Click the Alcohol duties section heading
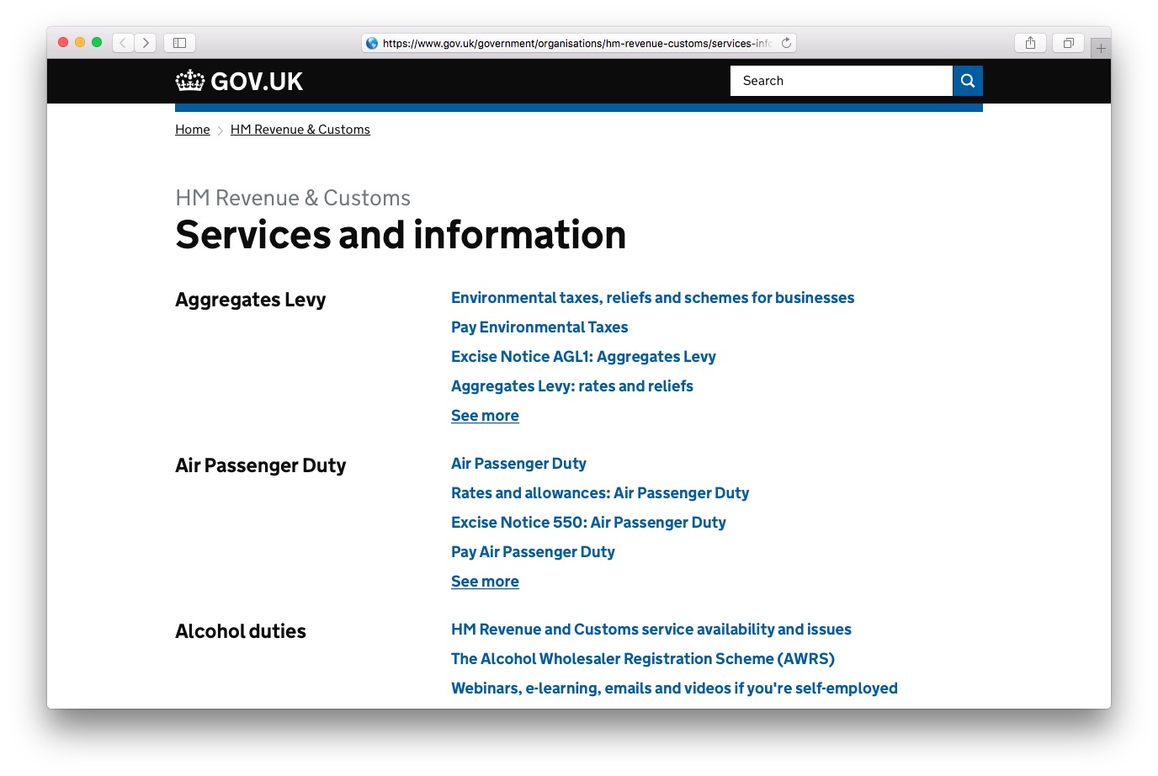 click(x=241, y=631)
